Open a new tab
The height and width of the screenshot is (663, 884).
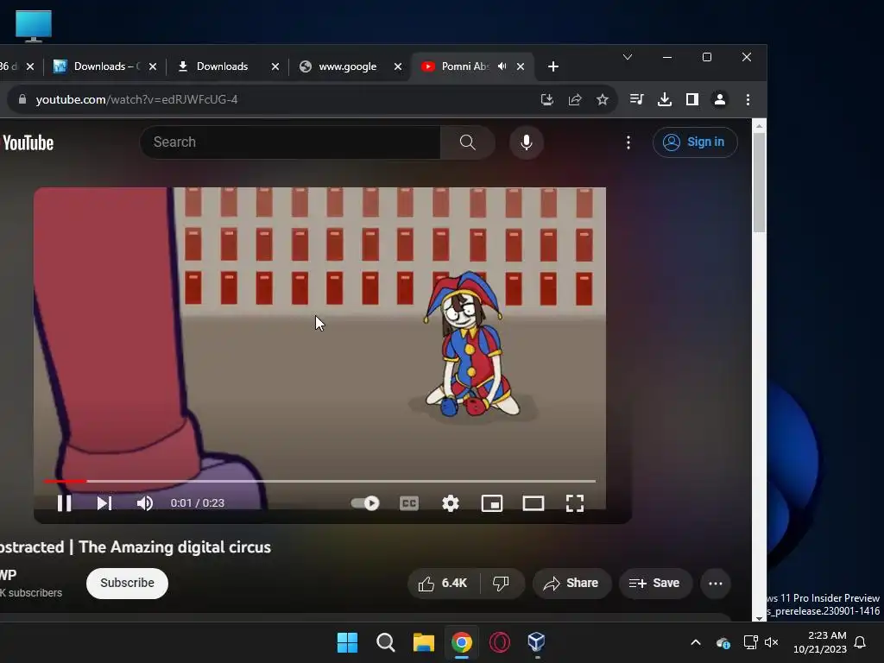553,66
